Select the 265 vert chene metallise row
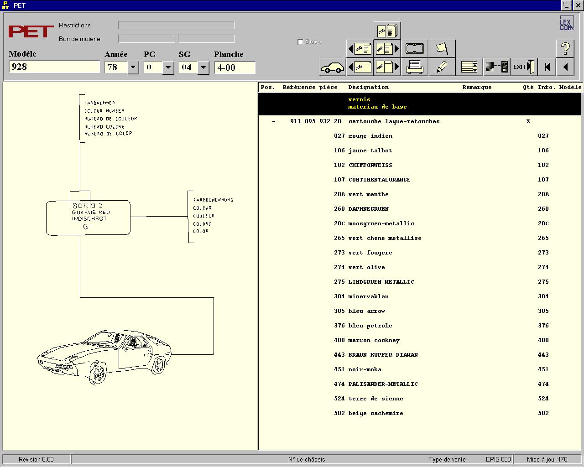 click(x=420, y=238)
